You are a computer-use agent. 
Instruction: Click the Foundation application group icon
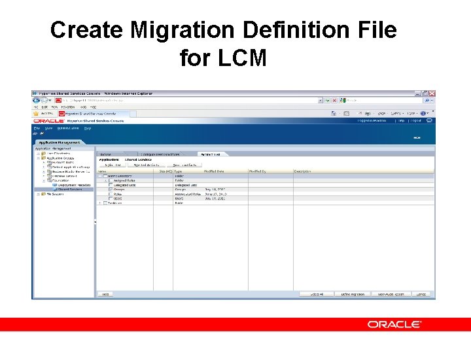(49, 180)
